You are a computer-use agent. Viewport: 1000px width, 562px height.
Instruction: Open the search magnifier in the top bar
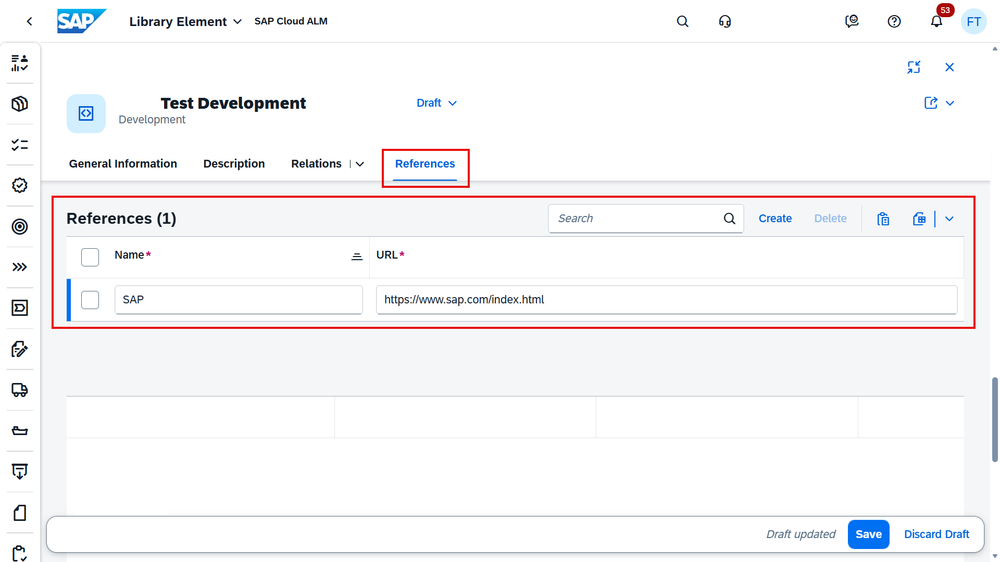[682, 21]
